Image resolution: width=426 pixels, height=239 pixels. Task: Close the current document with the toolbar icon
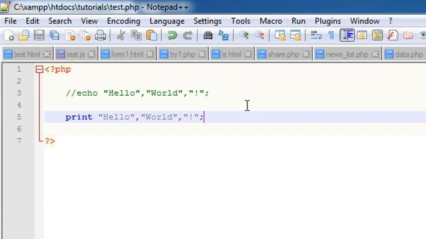[71, 35]
